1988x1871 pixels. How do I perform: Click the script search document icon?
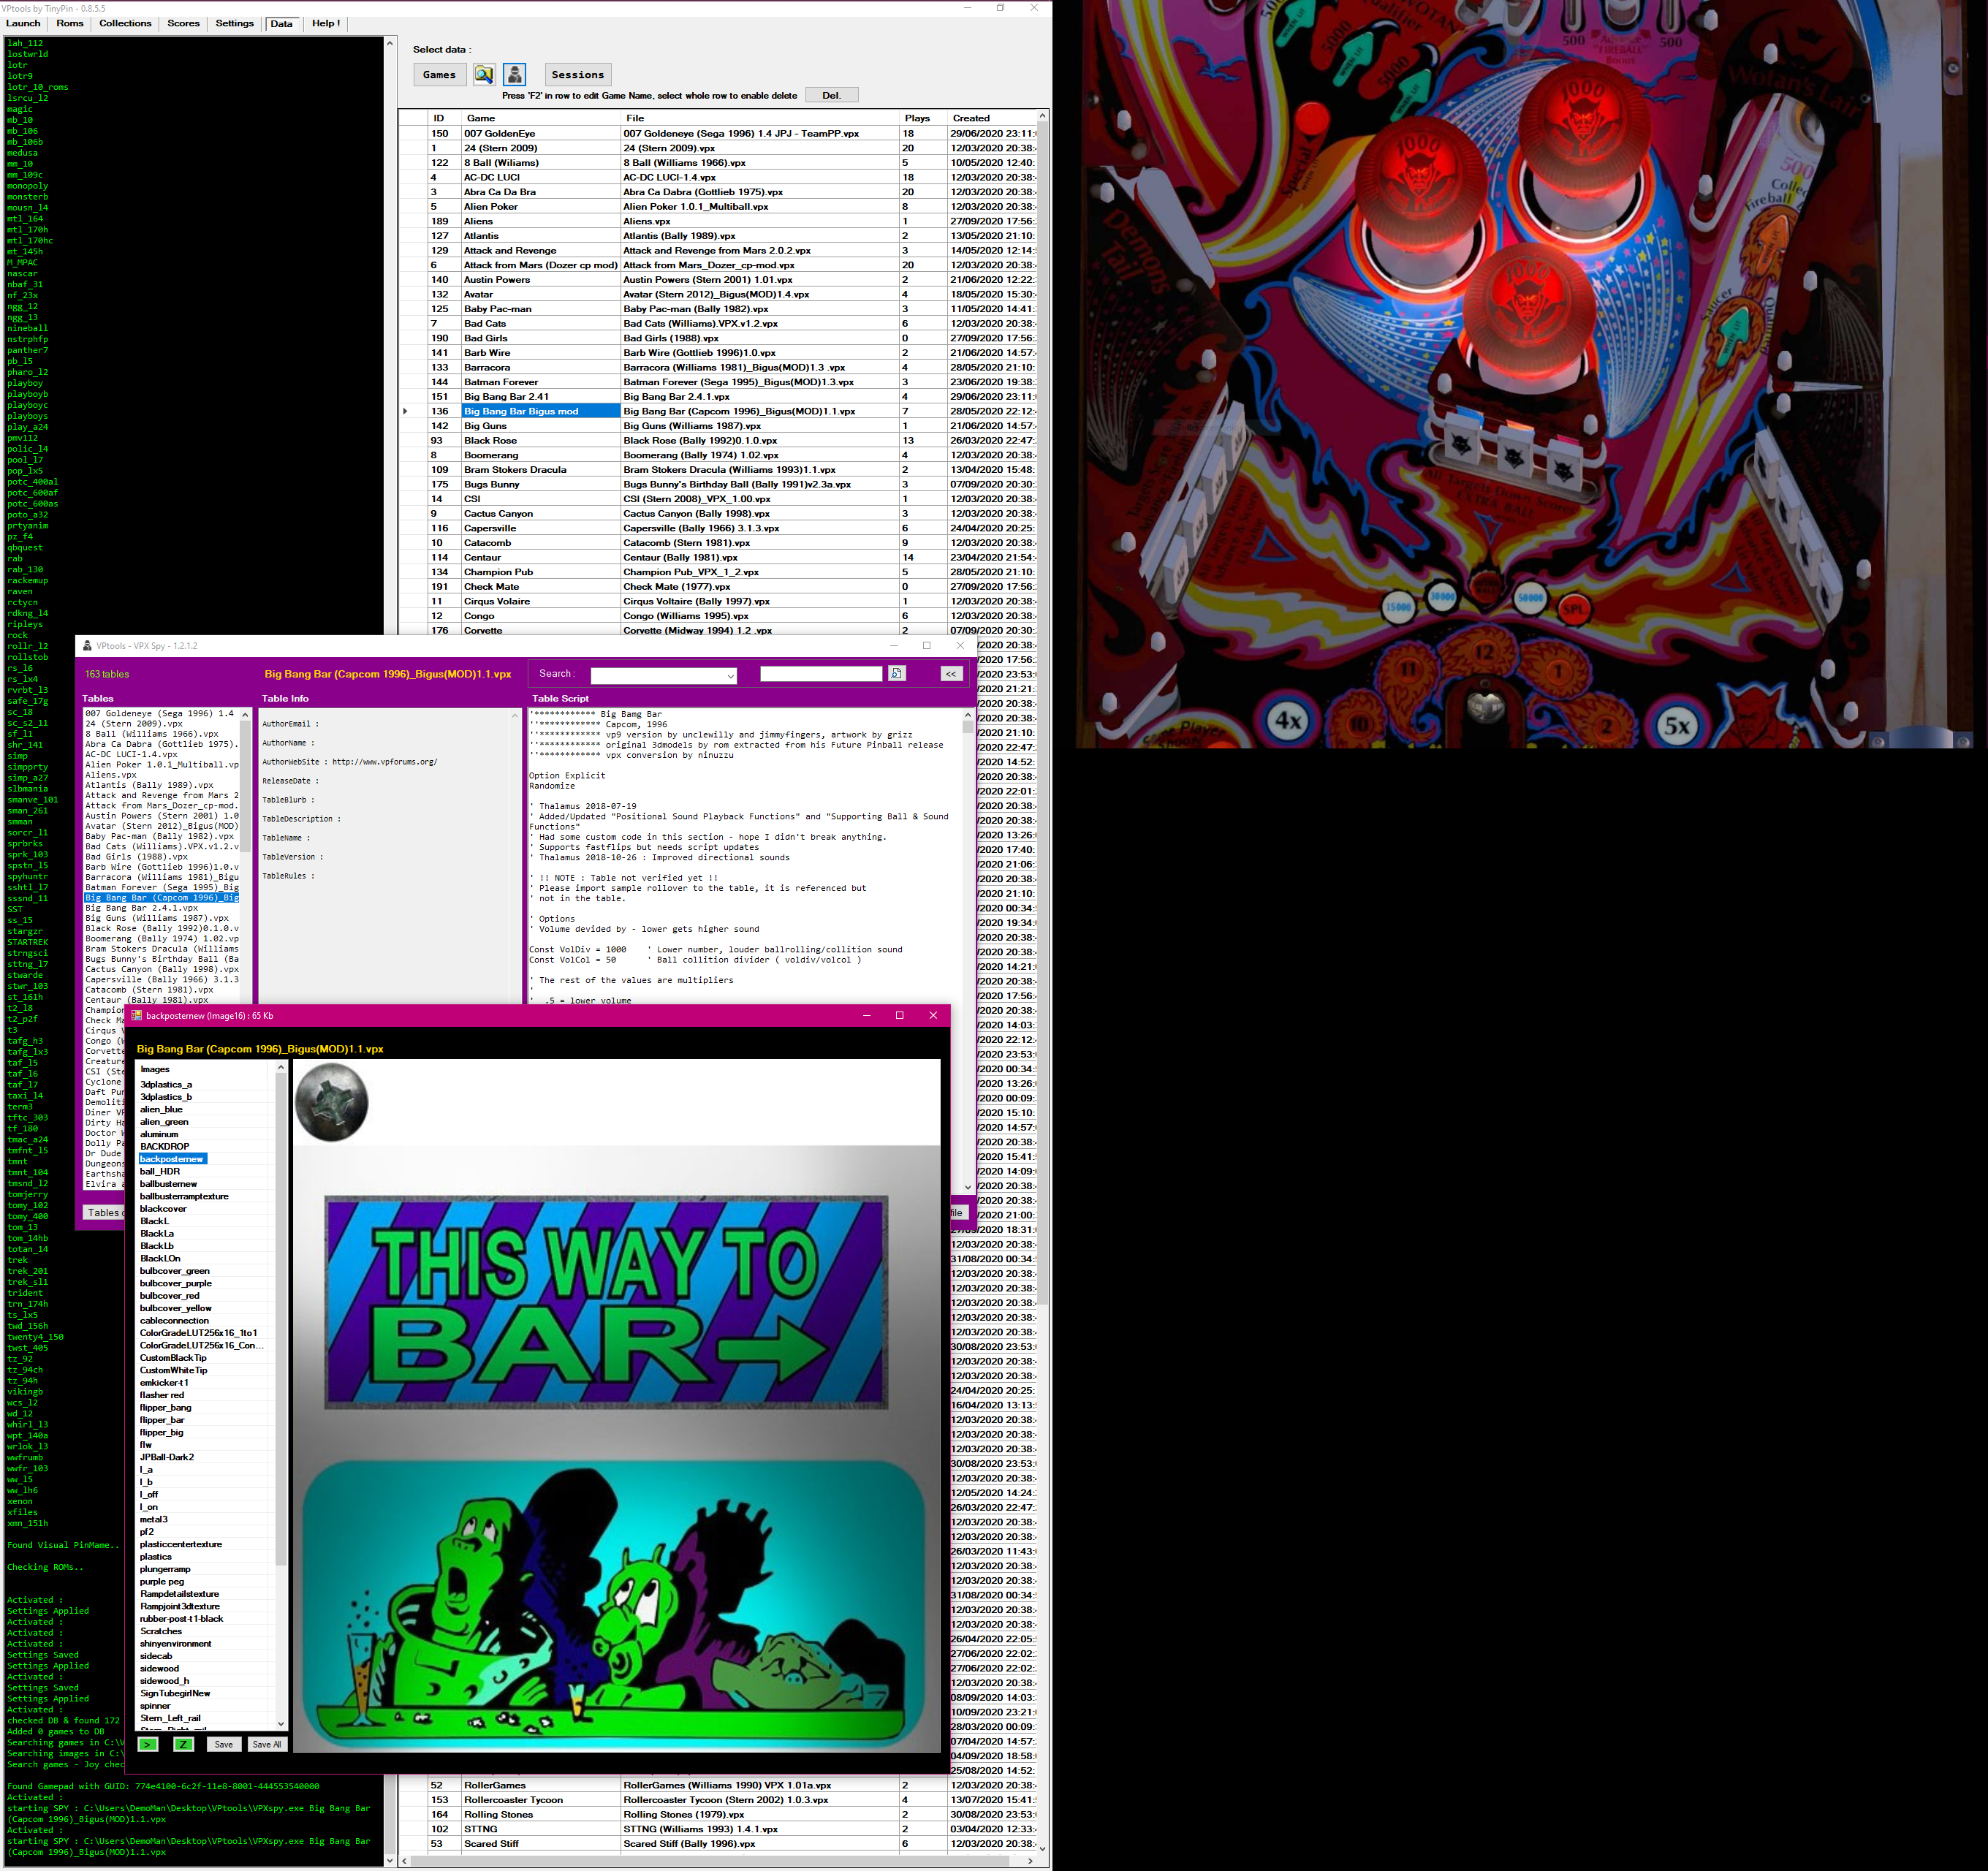pyautogui.click(x=897, y=674)
